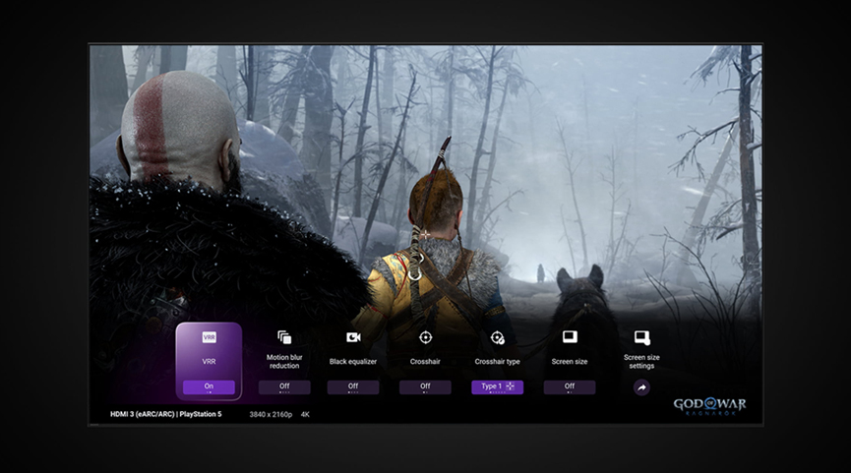Click the Motion blur reduction icon
Screen dimensions: 851x473
click(x=284, y=337)
